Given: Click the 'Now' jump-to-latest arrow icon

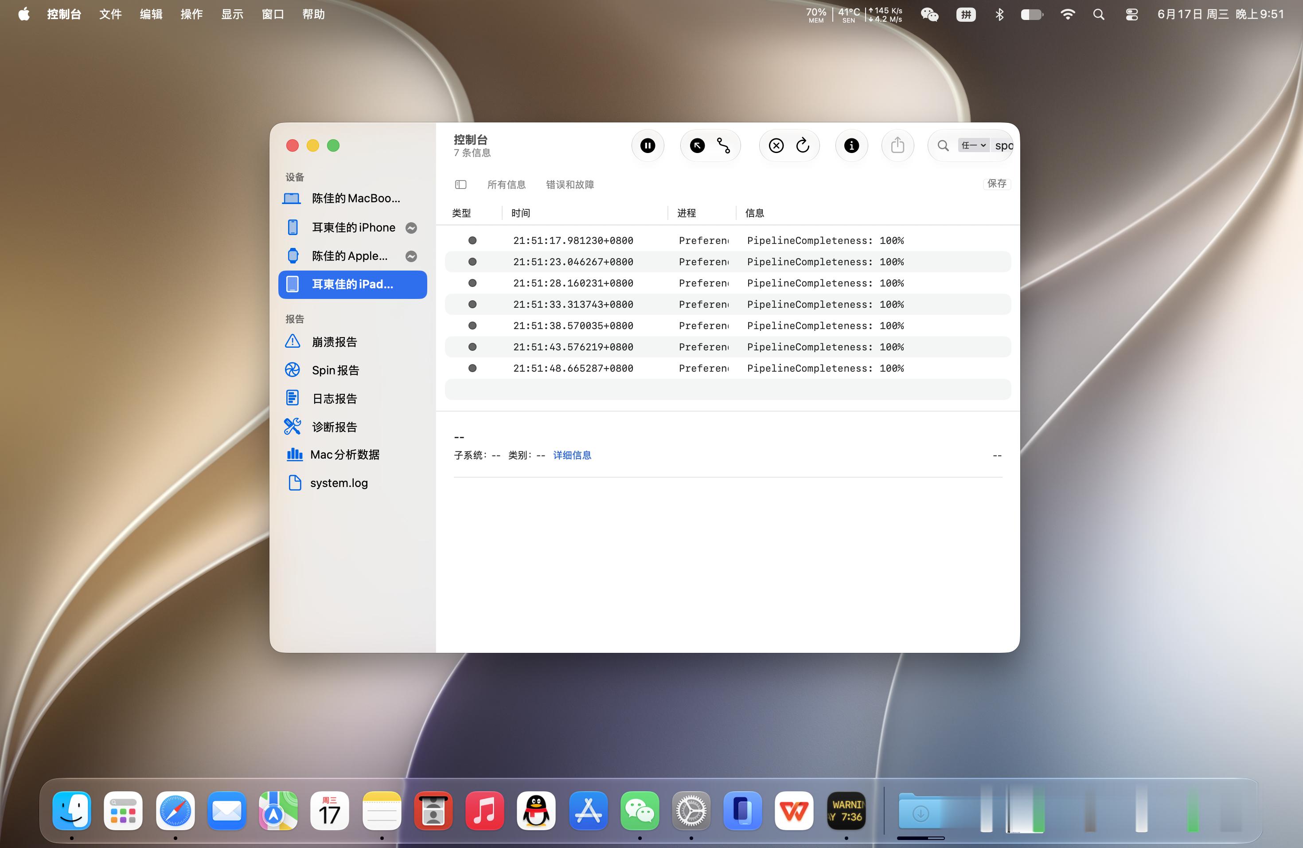Looking at the screenshot, I should [697, 146].
